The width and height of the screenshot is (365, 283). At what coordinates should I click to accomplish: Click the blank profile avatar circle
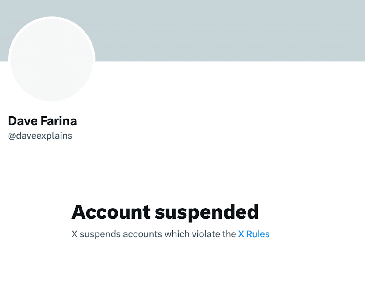tap(52, 60)
